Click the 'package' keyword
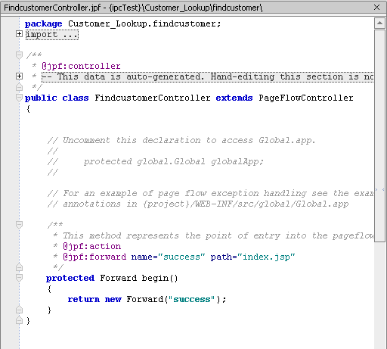387x349 pixels. click(43, 24)
